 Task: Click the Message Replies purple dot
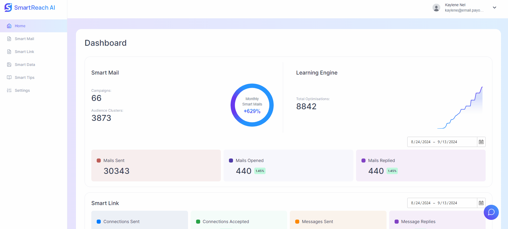396,221
